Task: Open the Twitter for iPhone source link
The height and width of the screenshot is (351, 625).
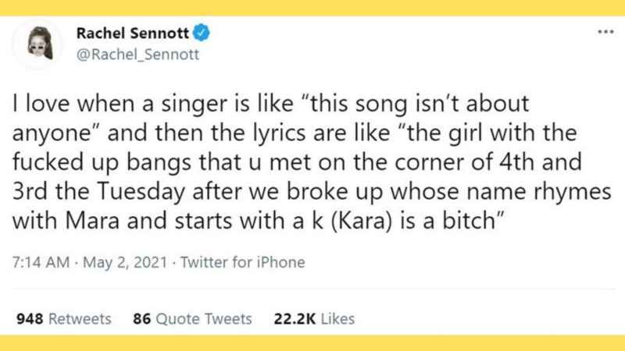Action: click(x=243, y=262)
